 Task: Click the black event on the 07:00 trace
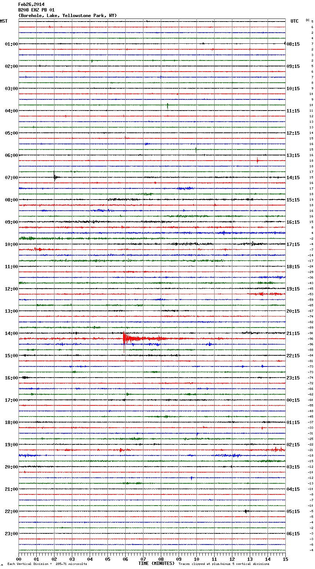(55, 177)
